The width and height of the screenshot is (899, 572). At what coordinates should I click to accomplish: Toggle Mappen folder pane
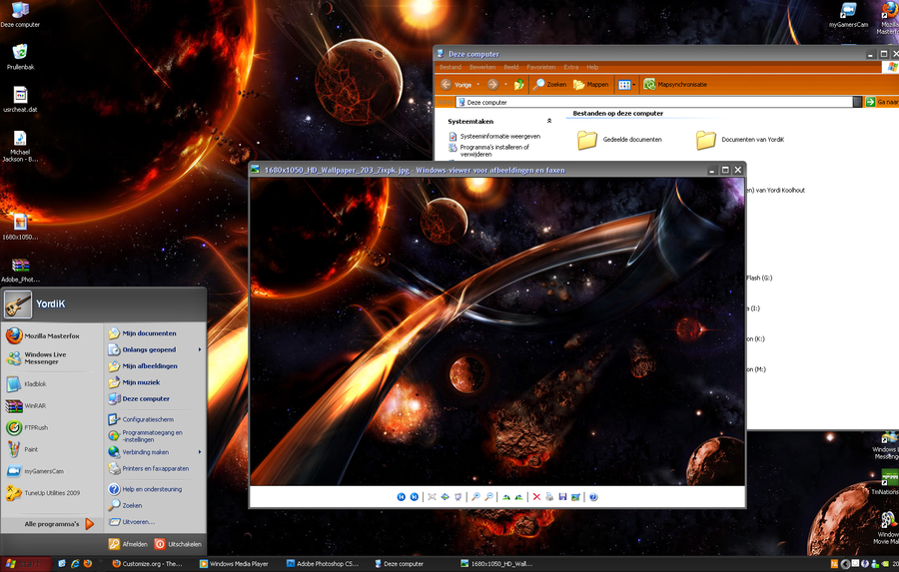[591, 85]
